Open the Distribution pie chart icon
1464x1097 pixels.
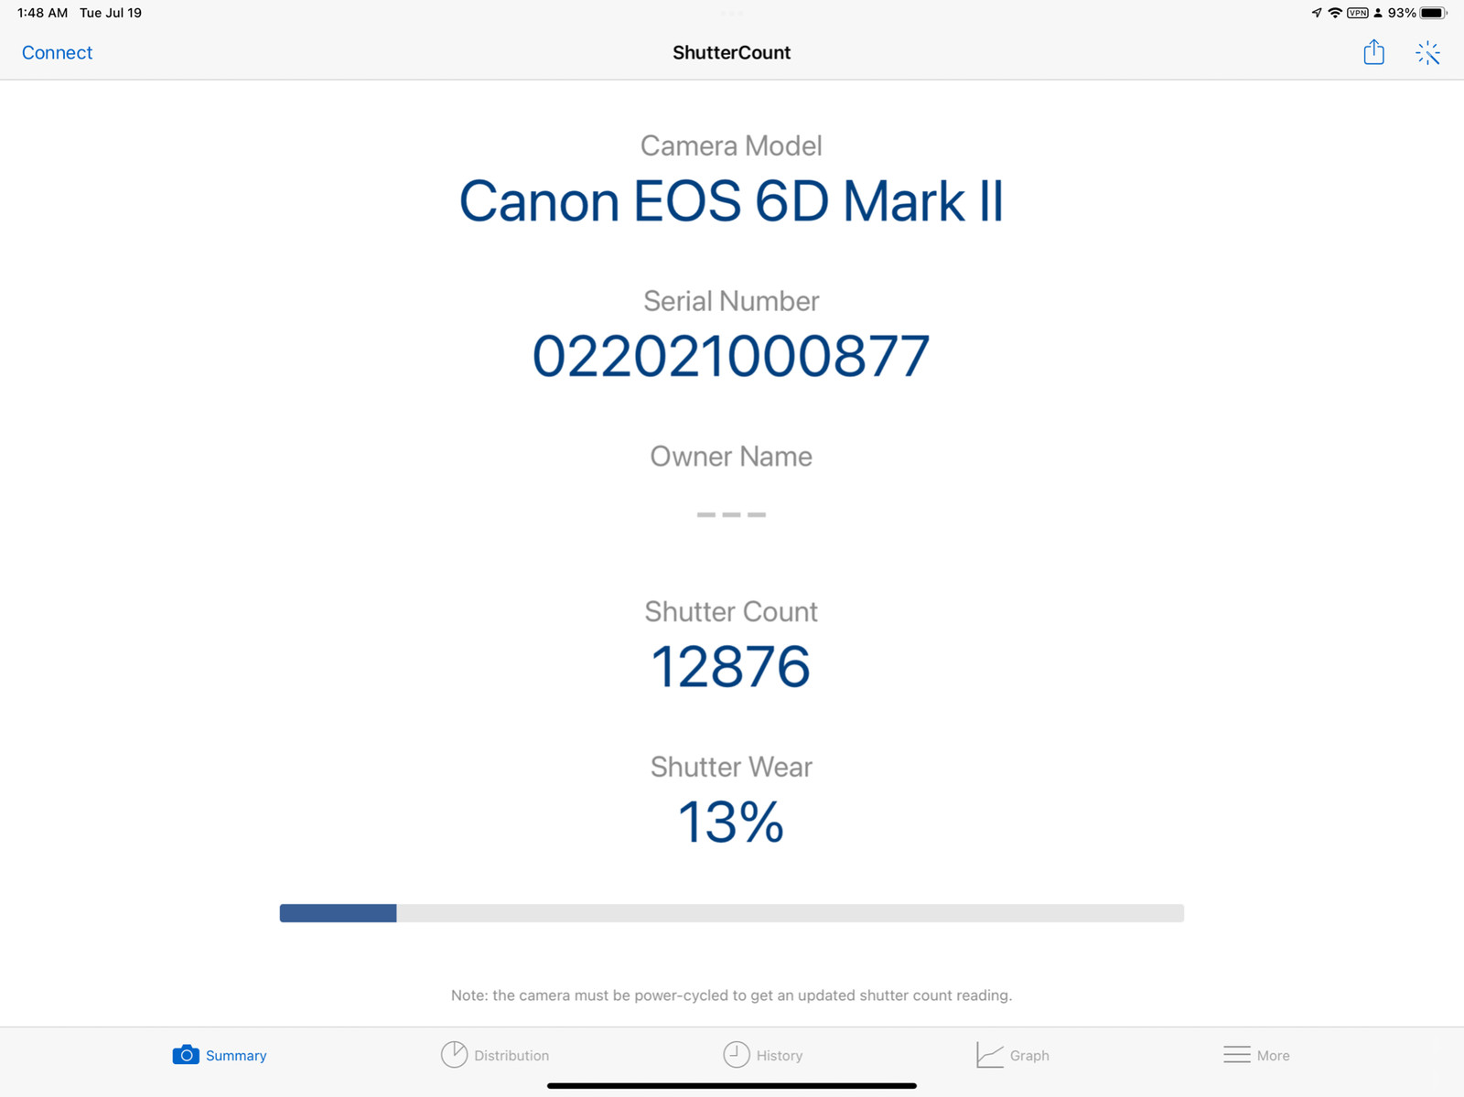click(454, 1055)
